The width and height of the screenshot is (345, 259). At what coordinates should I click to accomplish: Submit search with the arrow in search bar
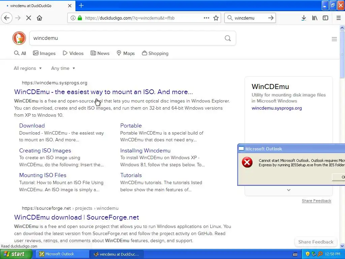coord(271,18)
